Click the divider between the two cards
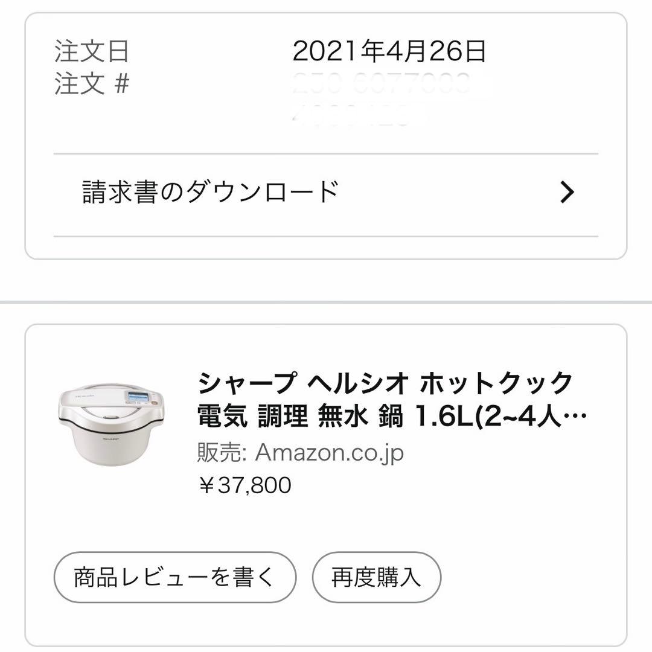 coord(326,298)
